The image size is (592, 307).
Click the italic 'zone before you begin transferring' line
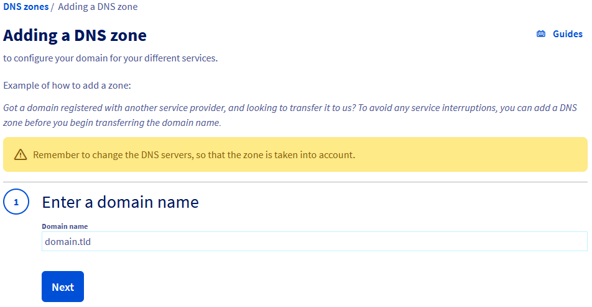(x=112, y=123)
